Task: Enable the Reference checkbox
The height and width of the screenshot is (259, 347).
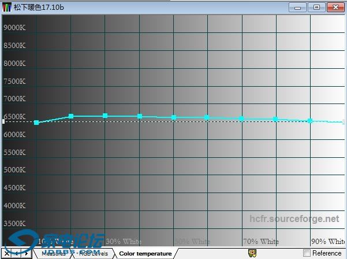Action: pyautogui.click(x=307, y=253)
